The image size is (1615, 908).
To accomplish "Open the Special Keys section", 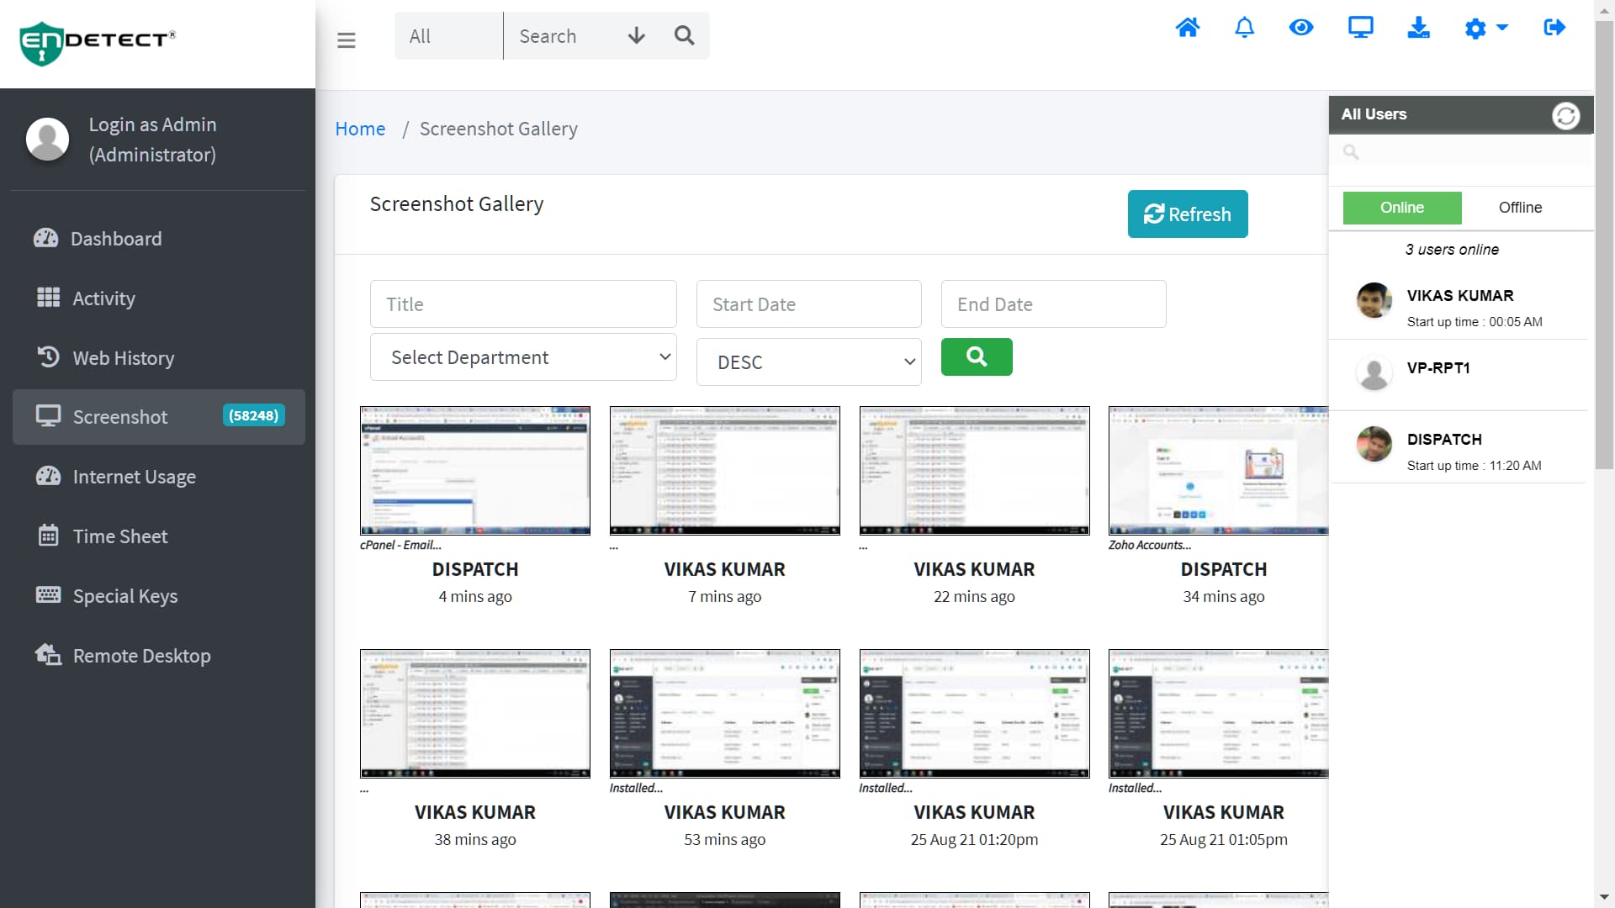I will coord(124,595).
